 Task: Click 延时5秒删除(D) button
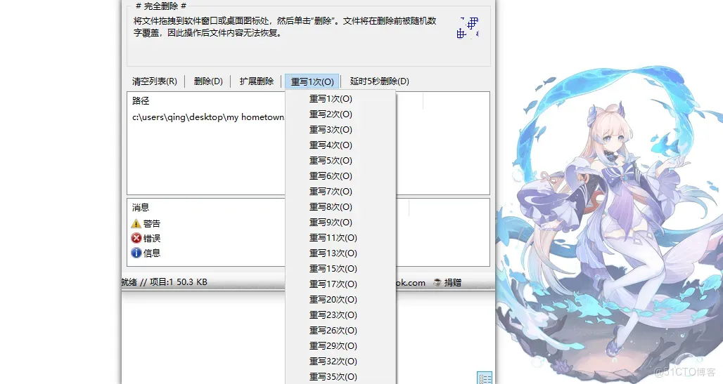[380, 81]
